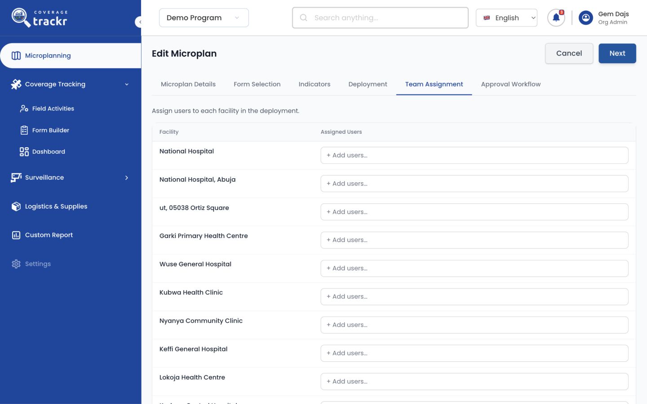
Task: Select the Garki Primary Health Centre name
Action: [204, 236]
